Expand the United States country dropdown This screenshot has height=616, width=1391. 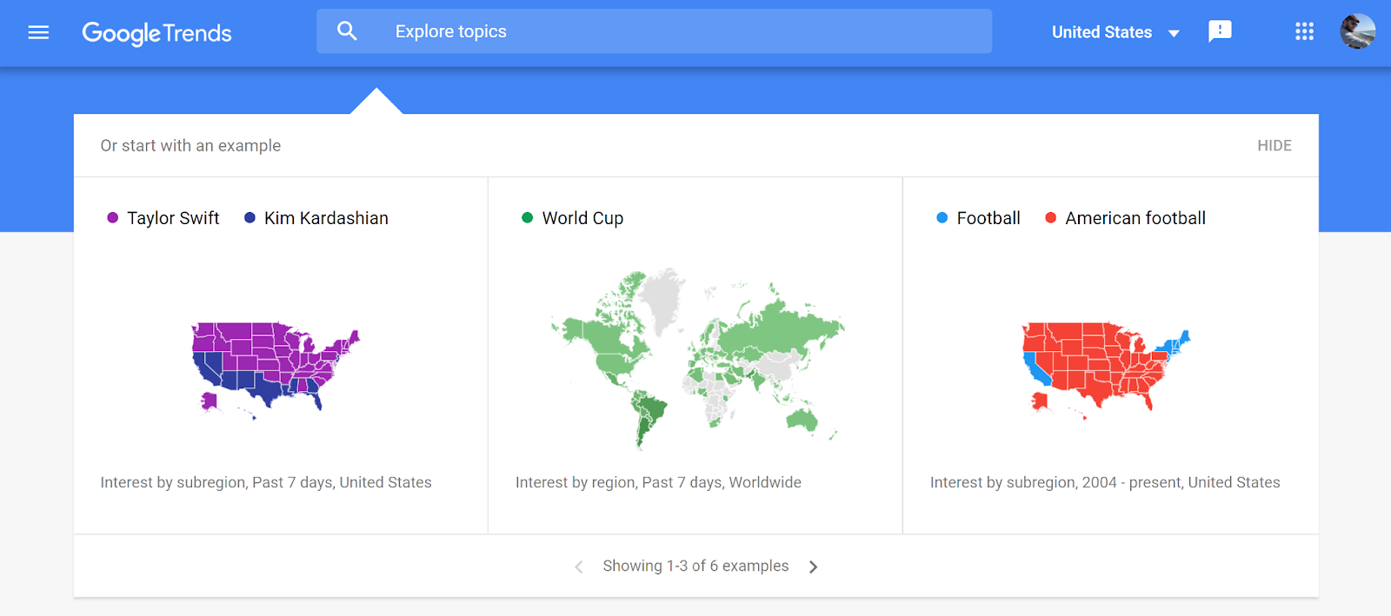point(1101,32)
